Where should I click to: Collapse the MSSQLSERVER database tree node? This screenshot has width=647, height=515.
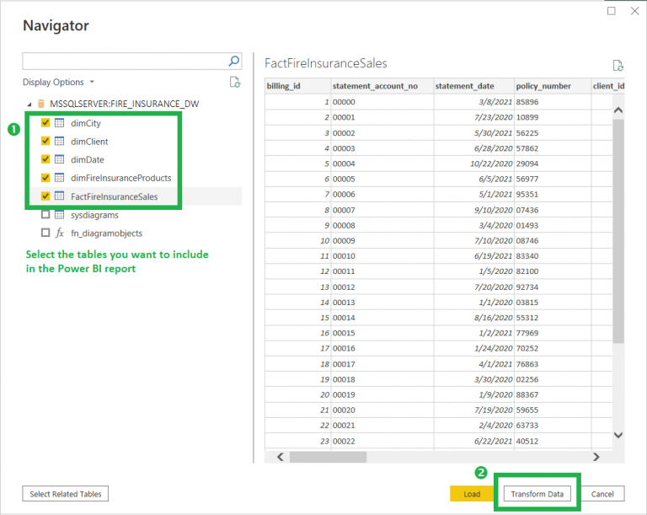pyautogui.click(x=29, y=104)
